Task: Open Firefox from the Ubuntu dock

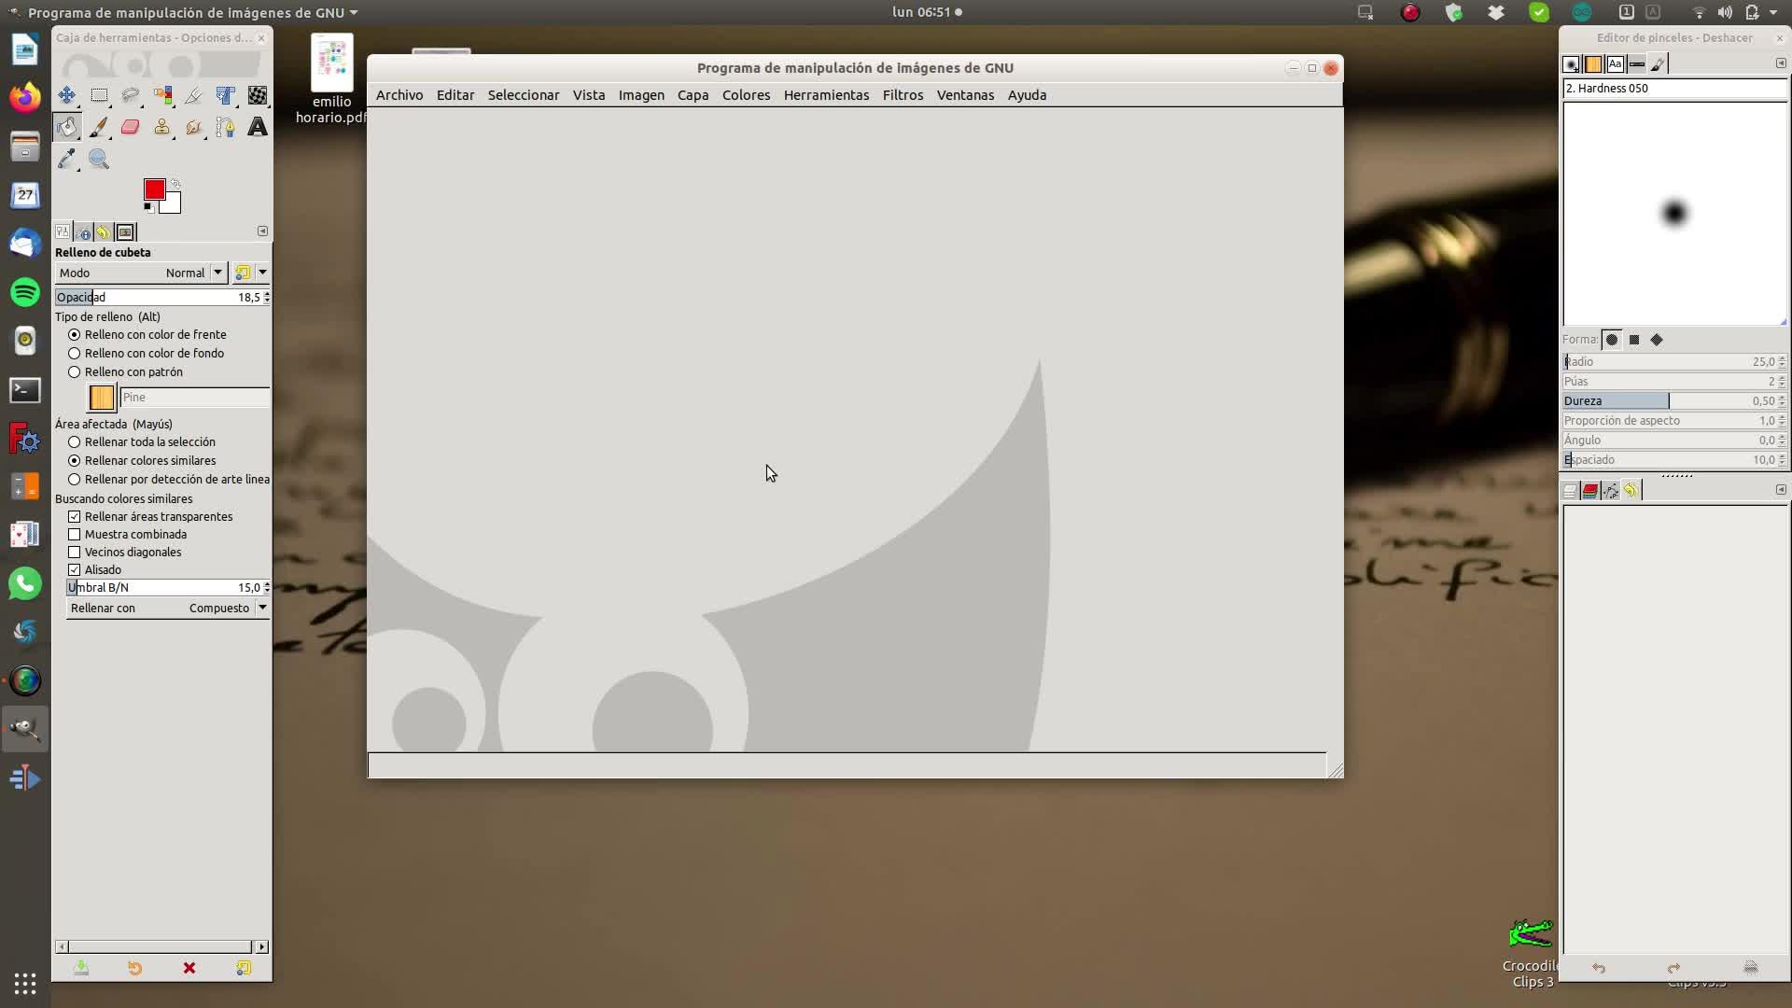Action: tap(25, 97)
